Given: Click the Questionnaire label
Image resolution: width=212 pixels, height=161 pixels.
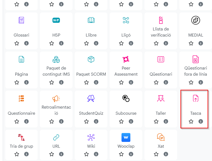Looking at the screenshot, I should coord(21,113).
